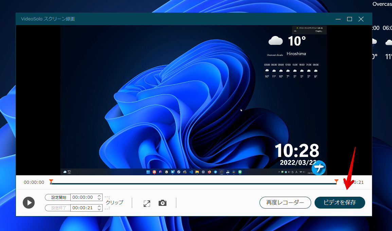Click the recorded video preview area
Viewport: 392px width, 231px height.
click(194, 100)
